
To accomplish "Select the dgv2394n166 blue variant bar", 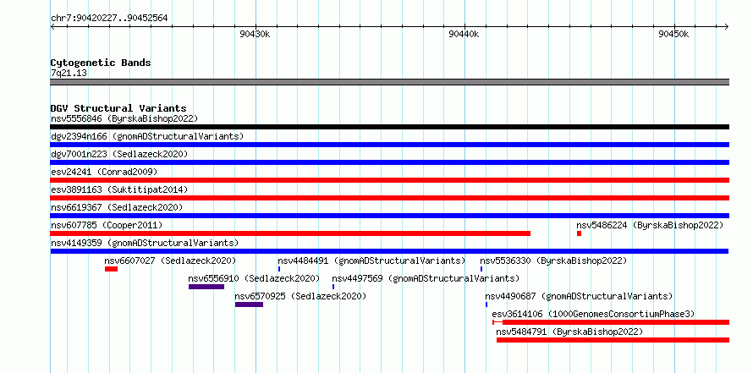I will coord(389,145).
